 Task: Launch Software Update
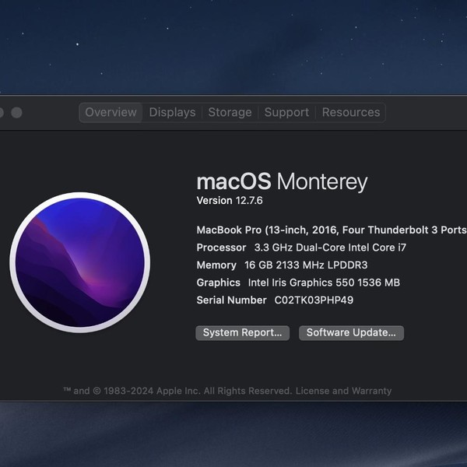pyautogui.click(x=352, y=332)
